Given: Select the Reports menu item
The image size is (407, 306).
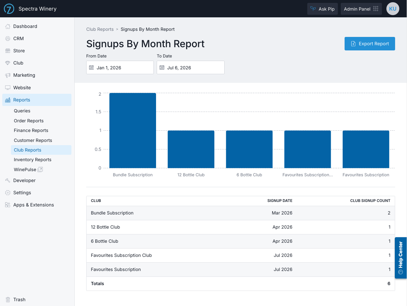Looking at the screenshot, I should 37,100.
